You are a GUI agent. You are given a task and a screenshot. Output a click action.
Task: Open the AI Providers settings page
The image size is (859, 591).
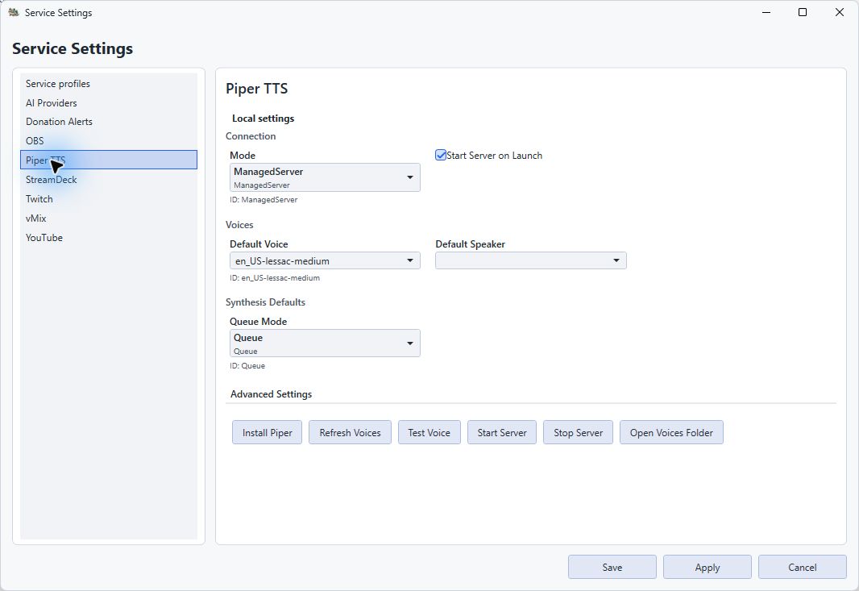109,102
